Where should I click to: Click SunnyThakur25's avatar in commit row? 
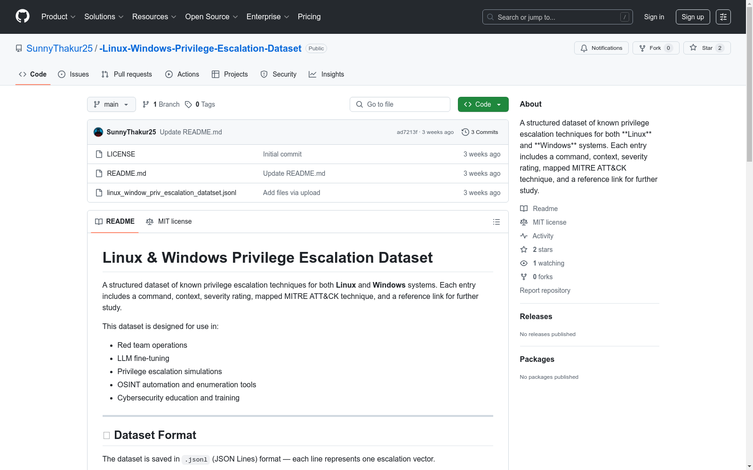[98, 132]
